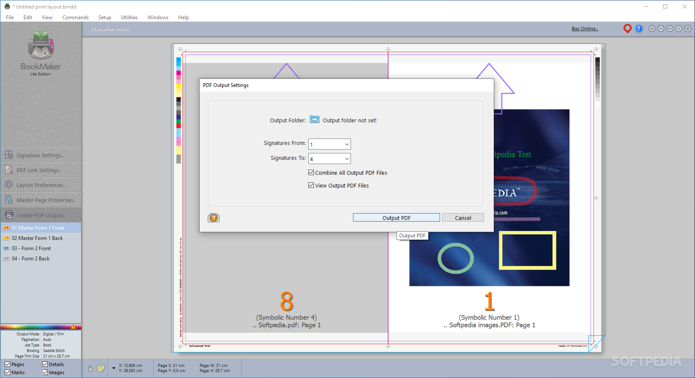This screenshot has width=695, height=378.
Task: Click the folded page corner icon
Action: point(597,343)
